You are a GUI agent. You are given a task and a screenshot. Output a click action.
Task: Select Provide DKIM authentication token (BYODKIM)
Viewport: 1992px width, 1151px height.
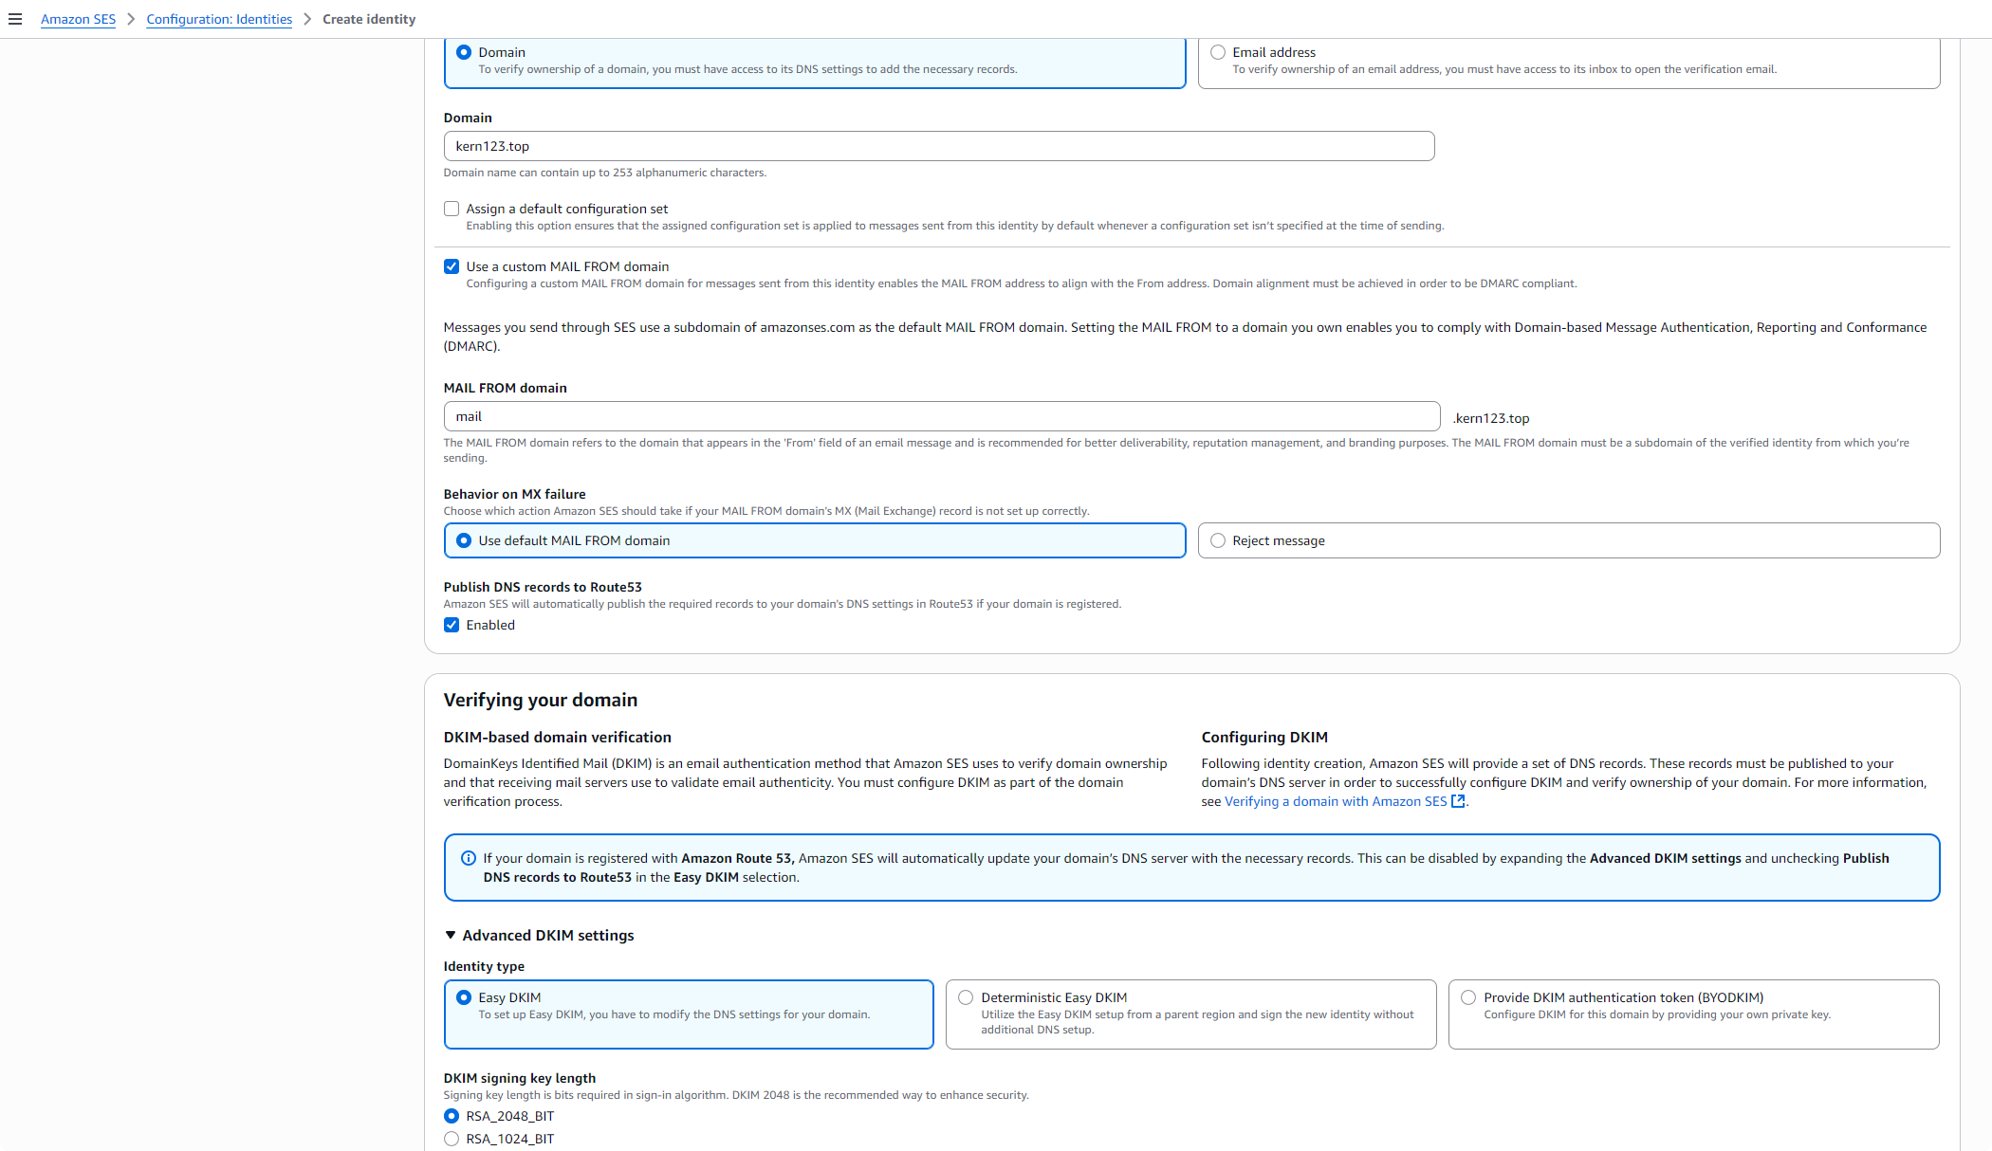[x=1468, y=997]
